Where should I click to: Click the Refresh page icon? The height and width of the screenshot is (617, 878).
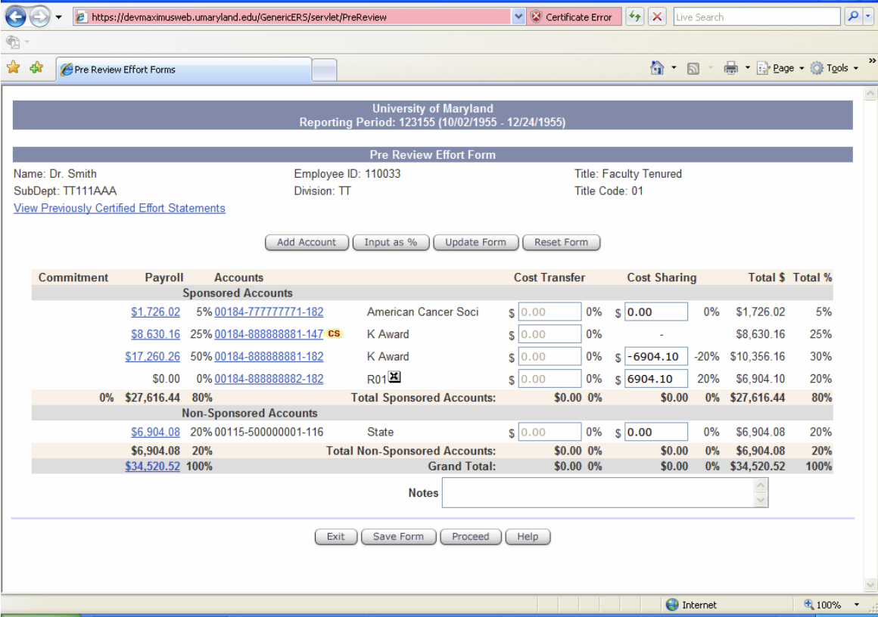(x=635, y=17)
